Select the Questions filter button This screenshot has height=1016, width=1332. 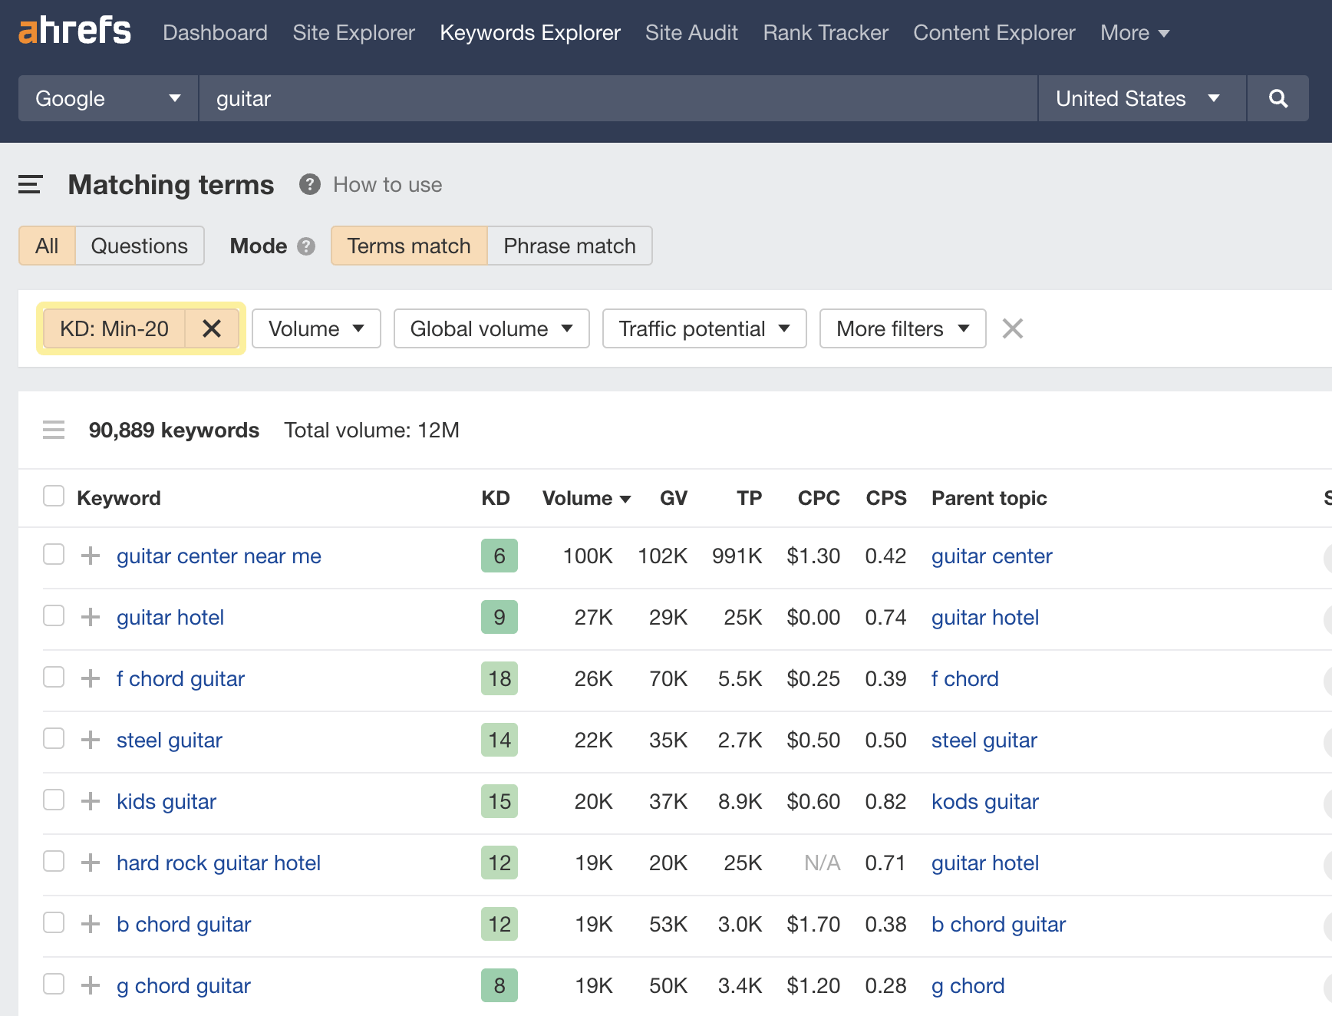(x=139, y=246)
